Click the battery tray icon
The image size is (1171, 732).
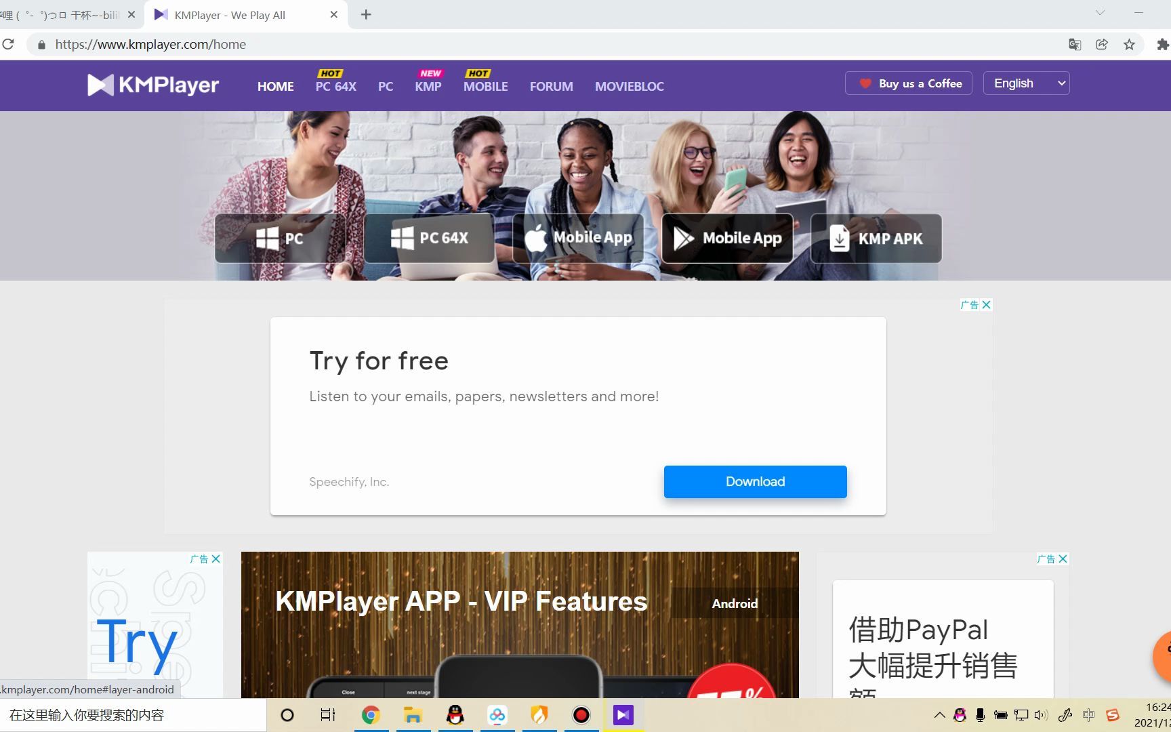click(1000, 715)
